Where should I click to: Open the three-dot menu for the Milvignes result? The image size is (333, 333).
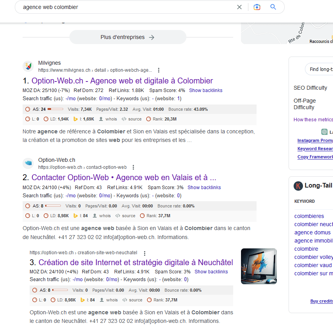158,70
